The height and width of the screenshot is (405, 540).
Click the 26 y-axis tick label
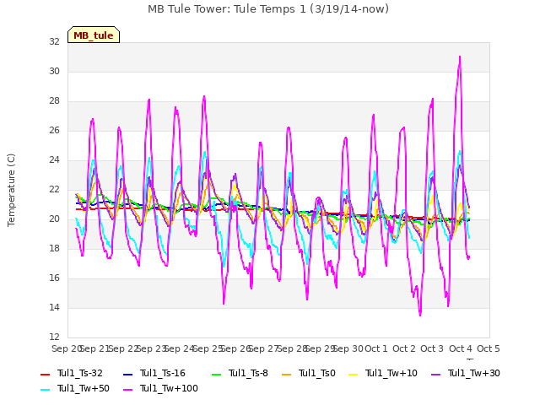54,131
